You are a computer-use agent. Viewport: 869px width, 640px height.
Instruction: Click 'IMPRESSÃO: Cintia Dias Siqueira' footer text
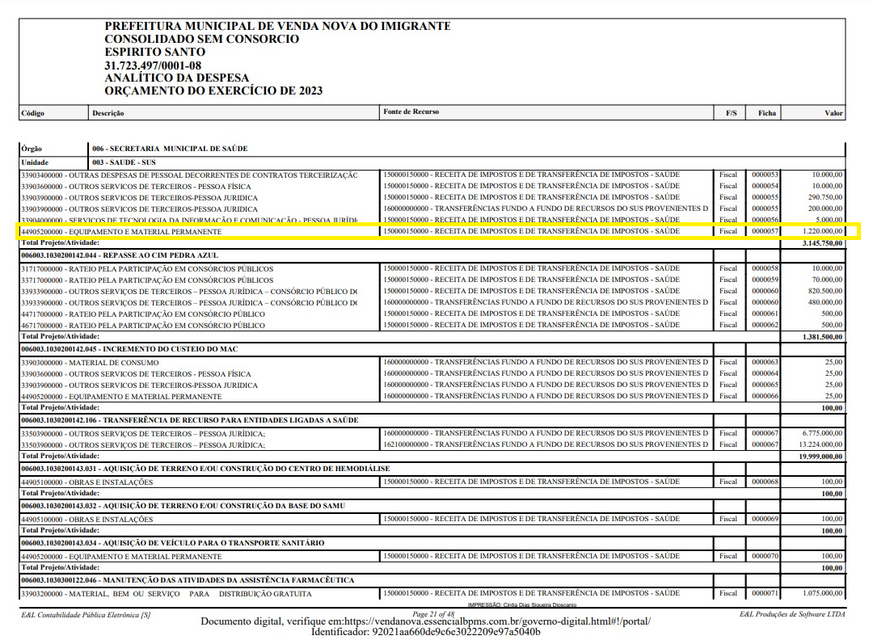point(522,605)
